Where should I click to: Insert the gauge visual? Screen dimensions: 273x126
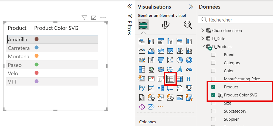(x=189, y=69)
